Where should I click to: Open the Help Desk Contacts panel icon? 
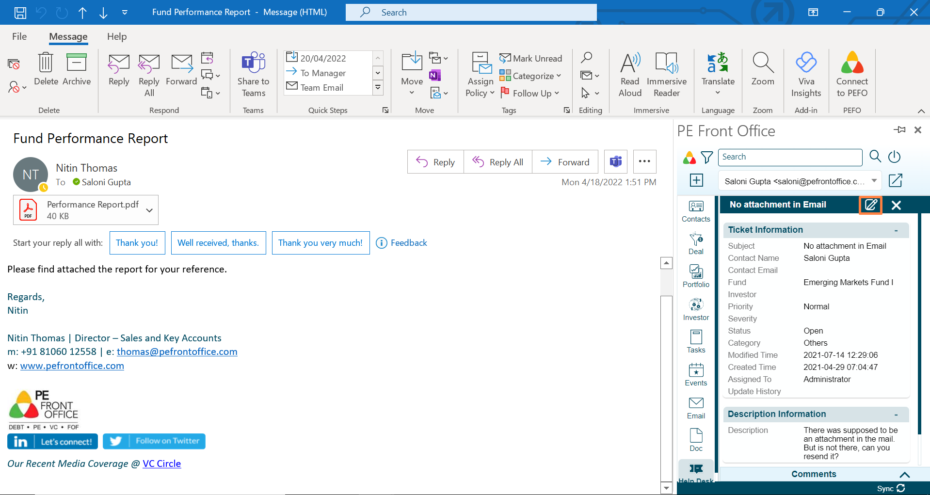[696, 211]
